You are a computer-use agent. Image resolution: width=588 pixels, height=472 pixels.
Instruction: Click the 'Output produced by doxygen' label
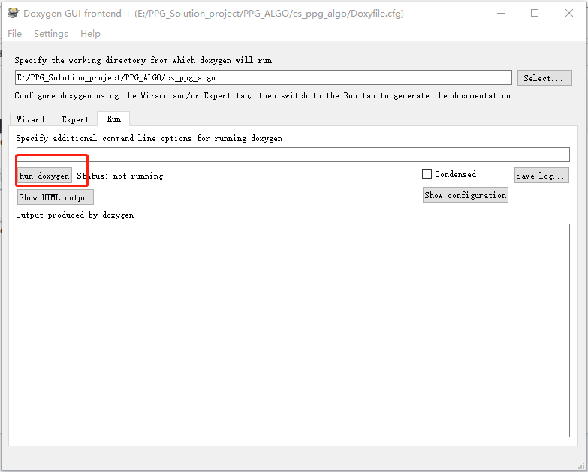click(74, 215)
